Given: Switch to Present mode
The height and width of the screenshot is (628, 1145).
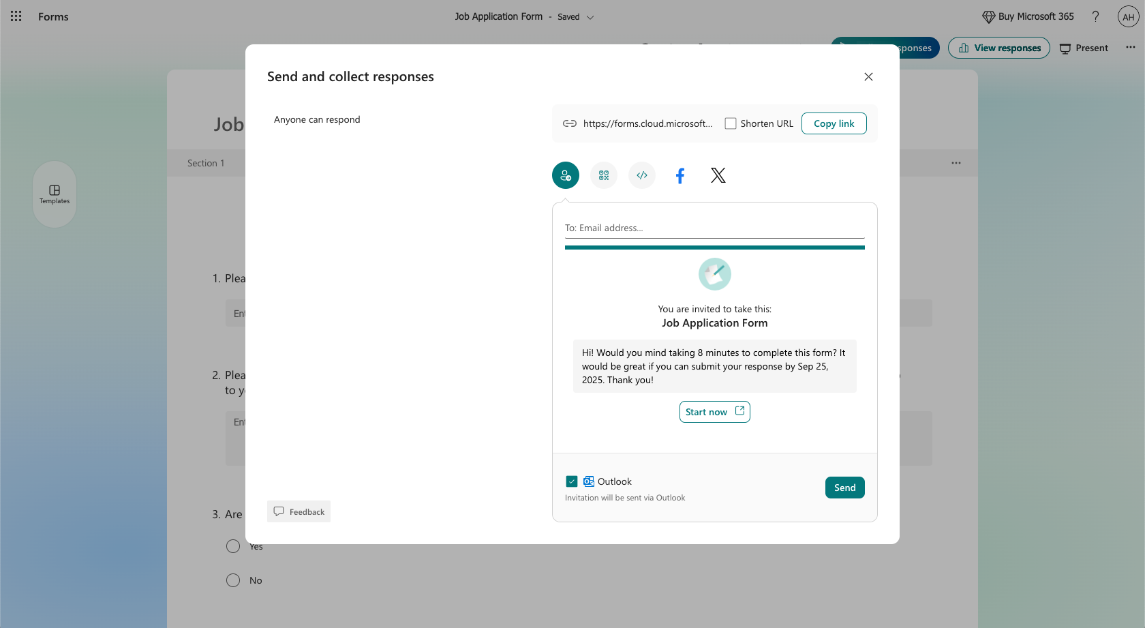Looking at the screenshot, I should 1084,48.
